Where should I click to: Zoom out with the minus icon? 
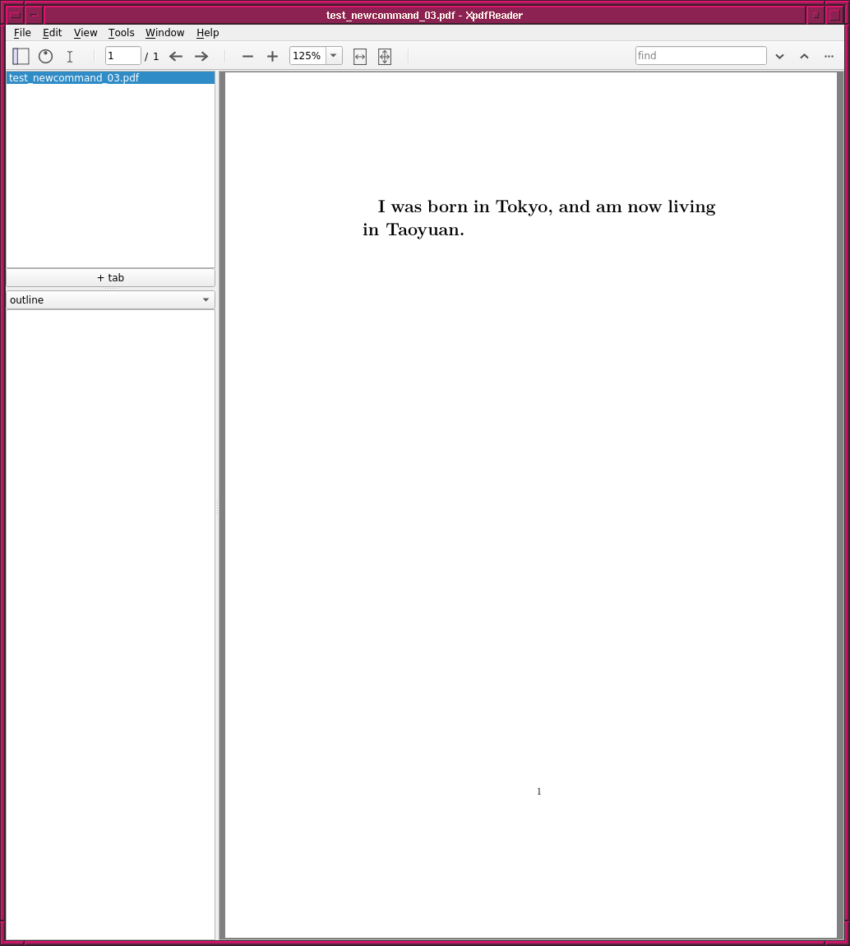coord(247,56)
